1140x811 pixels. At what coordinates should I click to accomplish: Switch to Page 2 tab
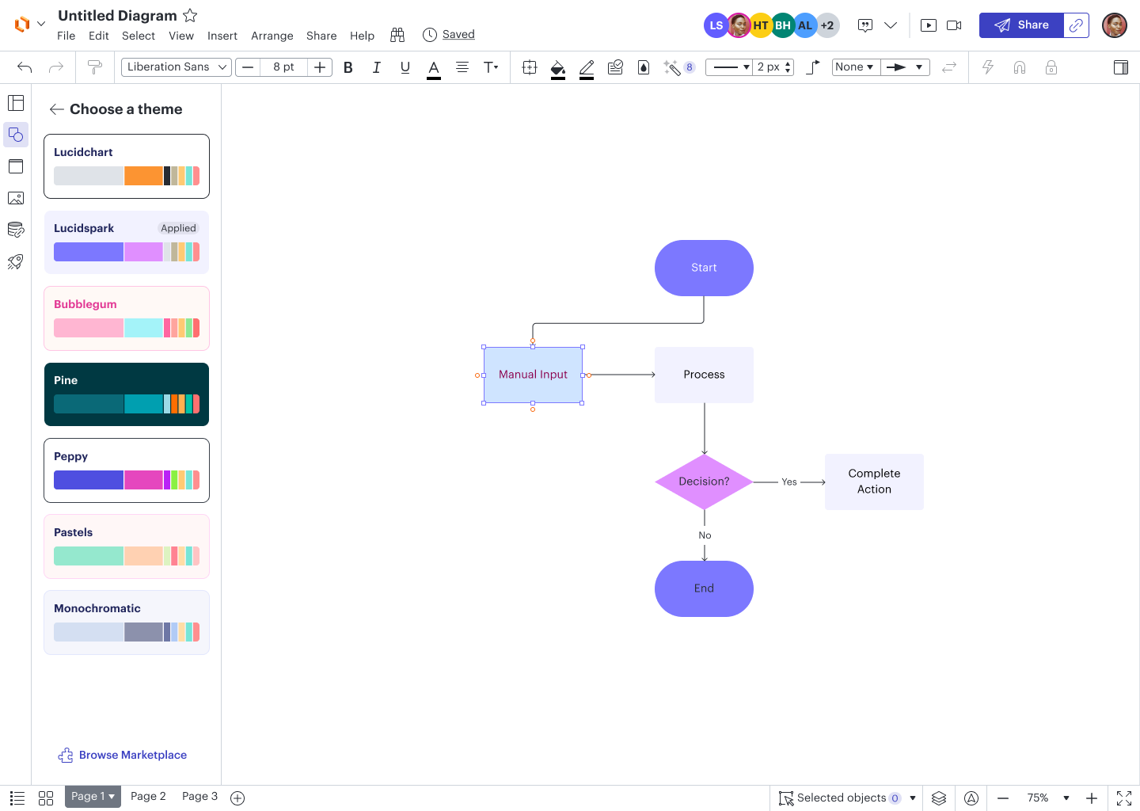click(148, 797)
